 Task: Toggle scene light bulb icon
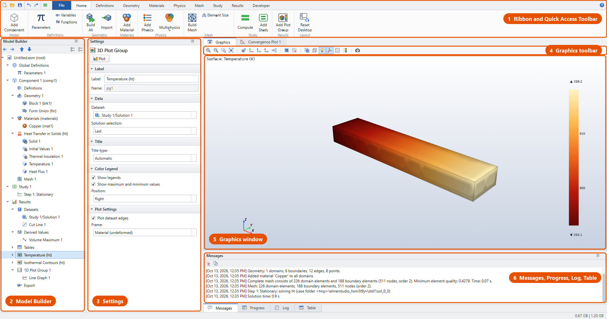tap(322, 50)
